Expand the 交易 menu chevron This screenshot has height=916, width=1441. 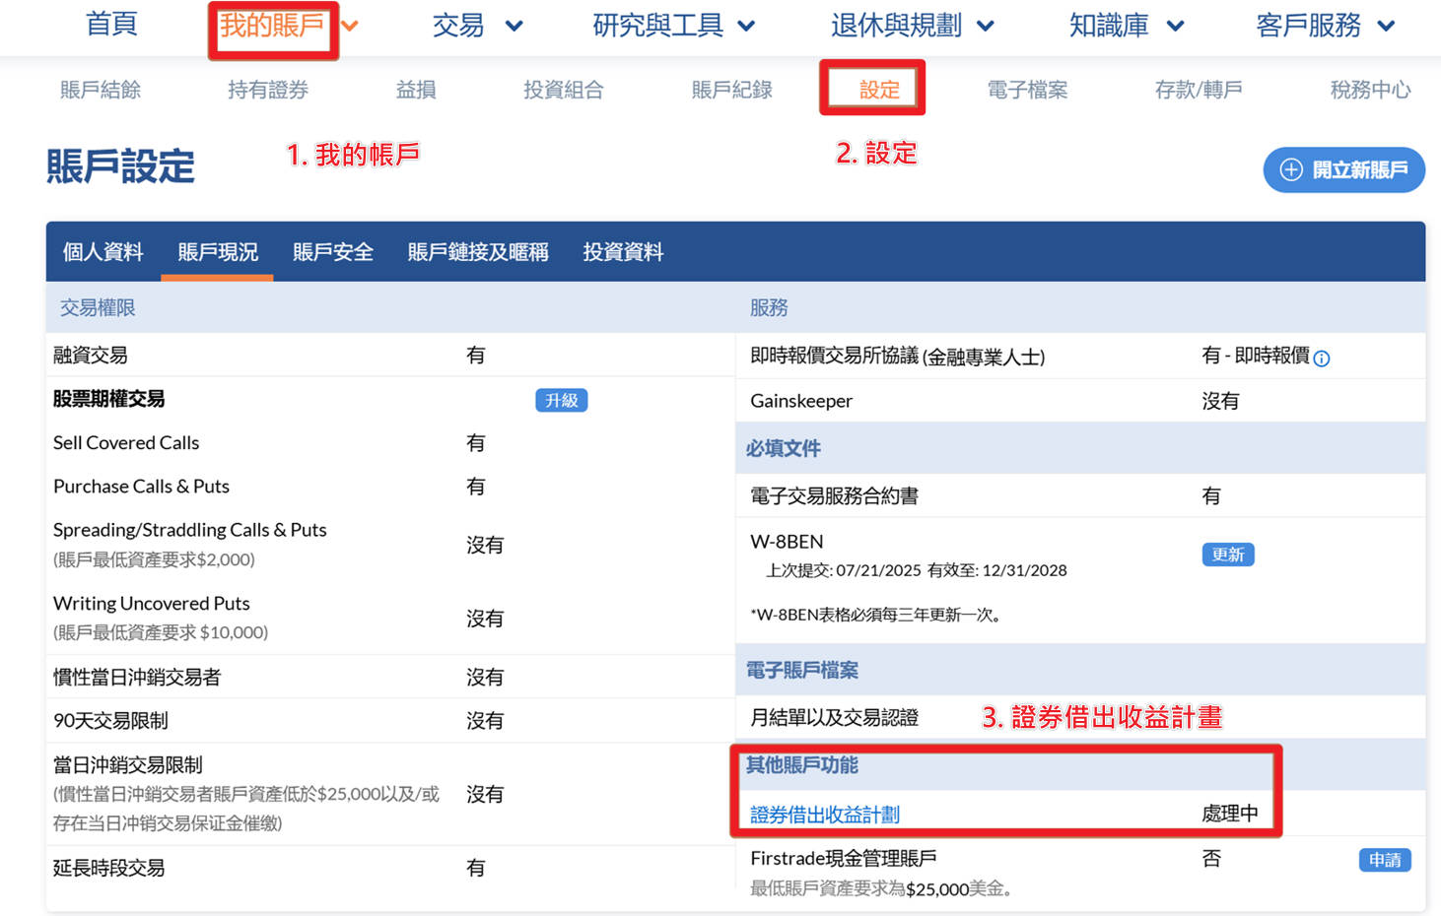click(514, 27)
